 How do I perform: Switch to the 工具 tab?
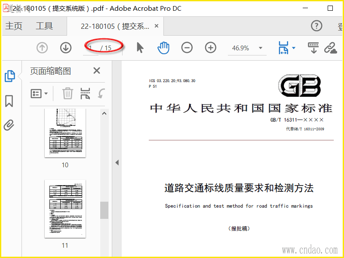point(44,26)
